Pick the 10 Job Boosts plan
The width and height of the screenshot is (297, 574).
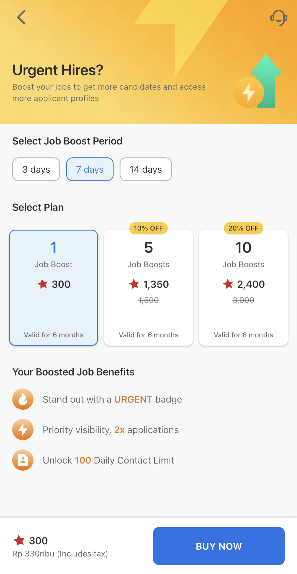pos(243,288)
